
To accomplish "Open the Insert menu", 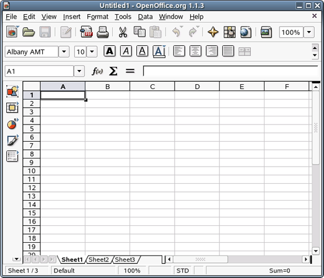I will pos(71,17).
